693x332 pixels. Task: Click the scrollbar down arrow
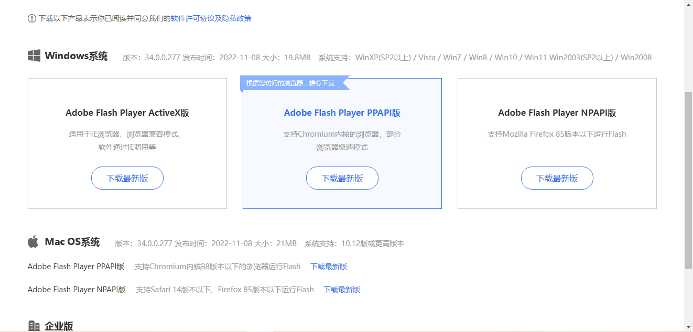pyautogui.click(x=689, y=327)
